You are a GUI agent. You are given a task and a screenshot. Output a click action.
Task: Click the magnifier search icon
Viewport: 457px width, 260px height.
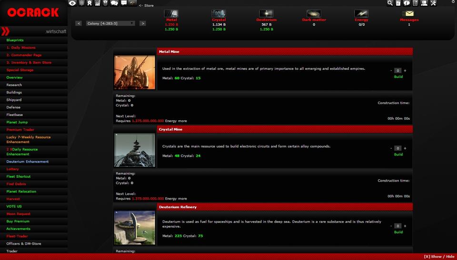tap(390, 3)
